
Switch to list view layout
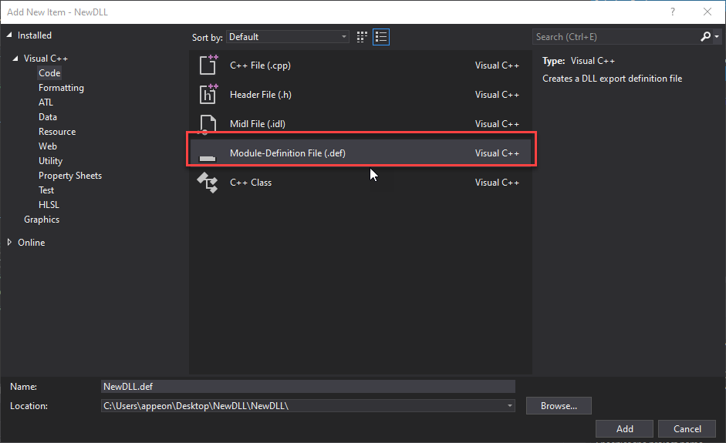point(380,37)
